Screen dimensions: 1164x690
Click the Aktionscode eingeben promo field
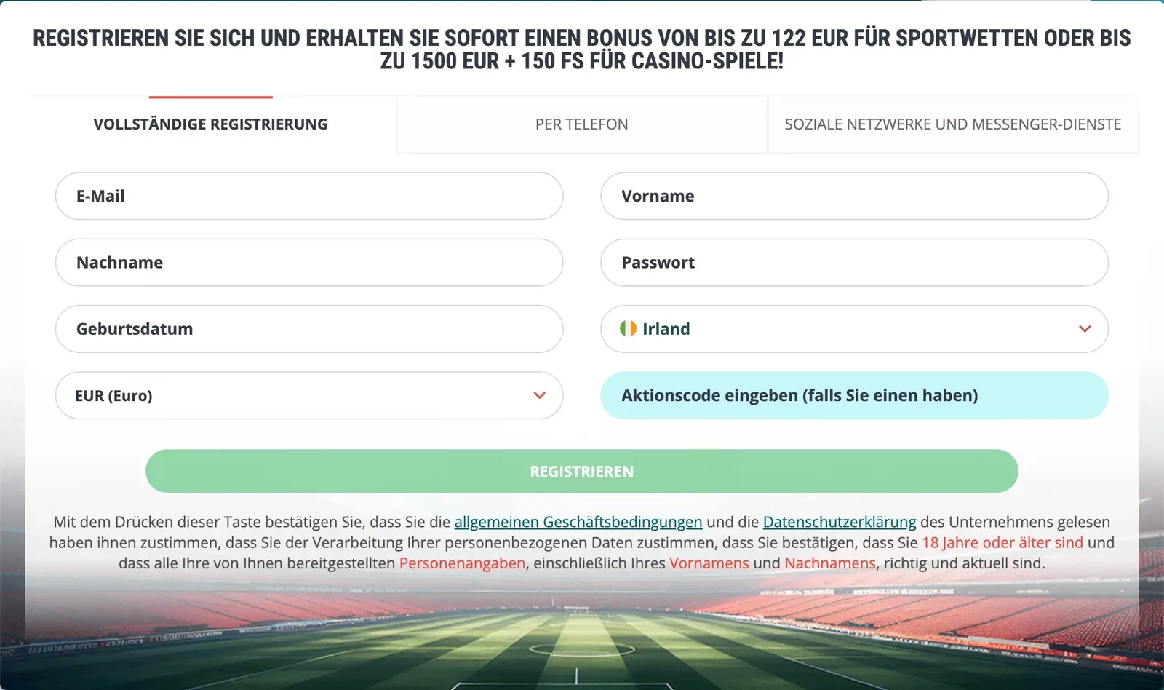pyautogui.click(x=854, y=395)
